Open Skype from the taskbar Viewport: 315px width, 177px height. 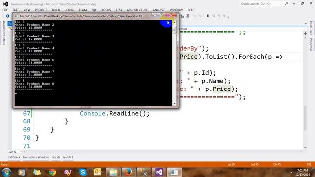[x=83, y=172]
